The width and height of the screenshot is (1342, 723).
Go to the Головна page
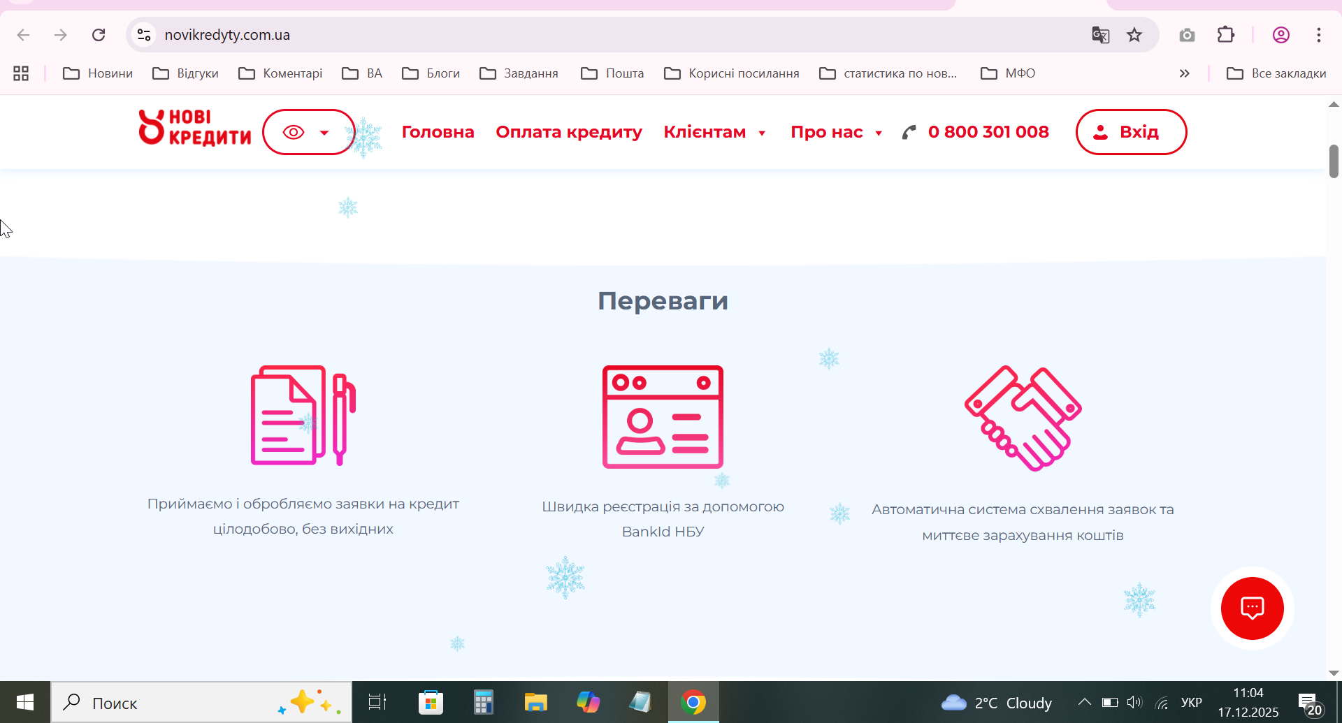pos(438,132)
